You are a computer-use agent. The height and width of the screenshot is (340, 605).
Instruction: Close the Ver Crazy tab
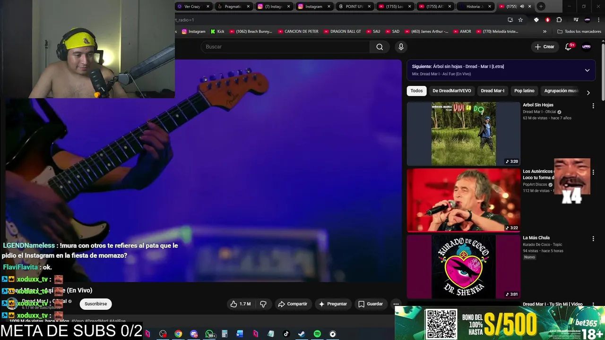(207, 7)
